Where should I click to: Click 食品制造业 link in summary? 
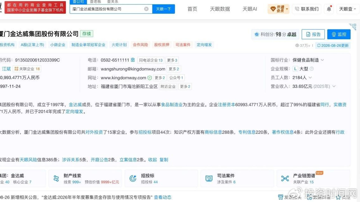[172, 105]
